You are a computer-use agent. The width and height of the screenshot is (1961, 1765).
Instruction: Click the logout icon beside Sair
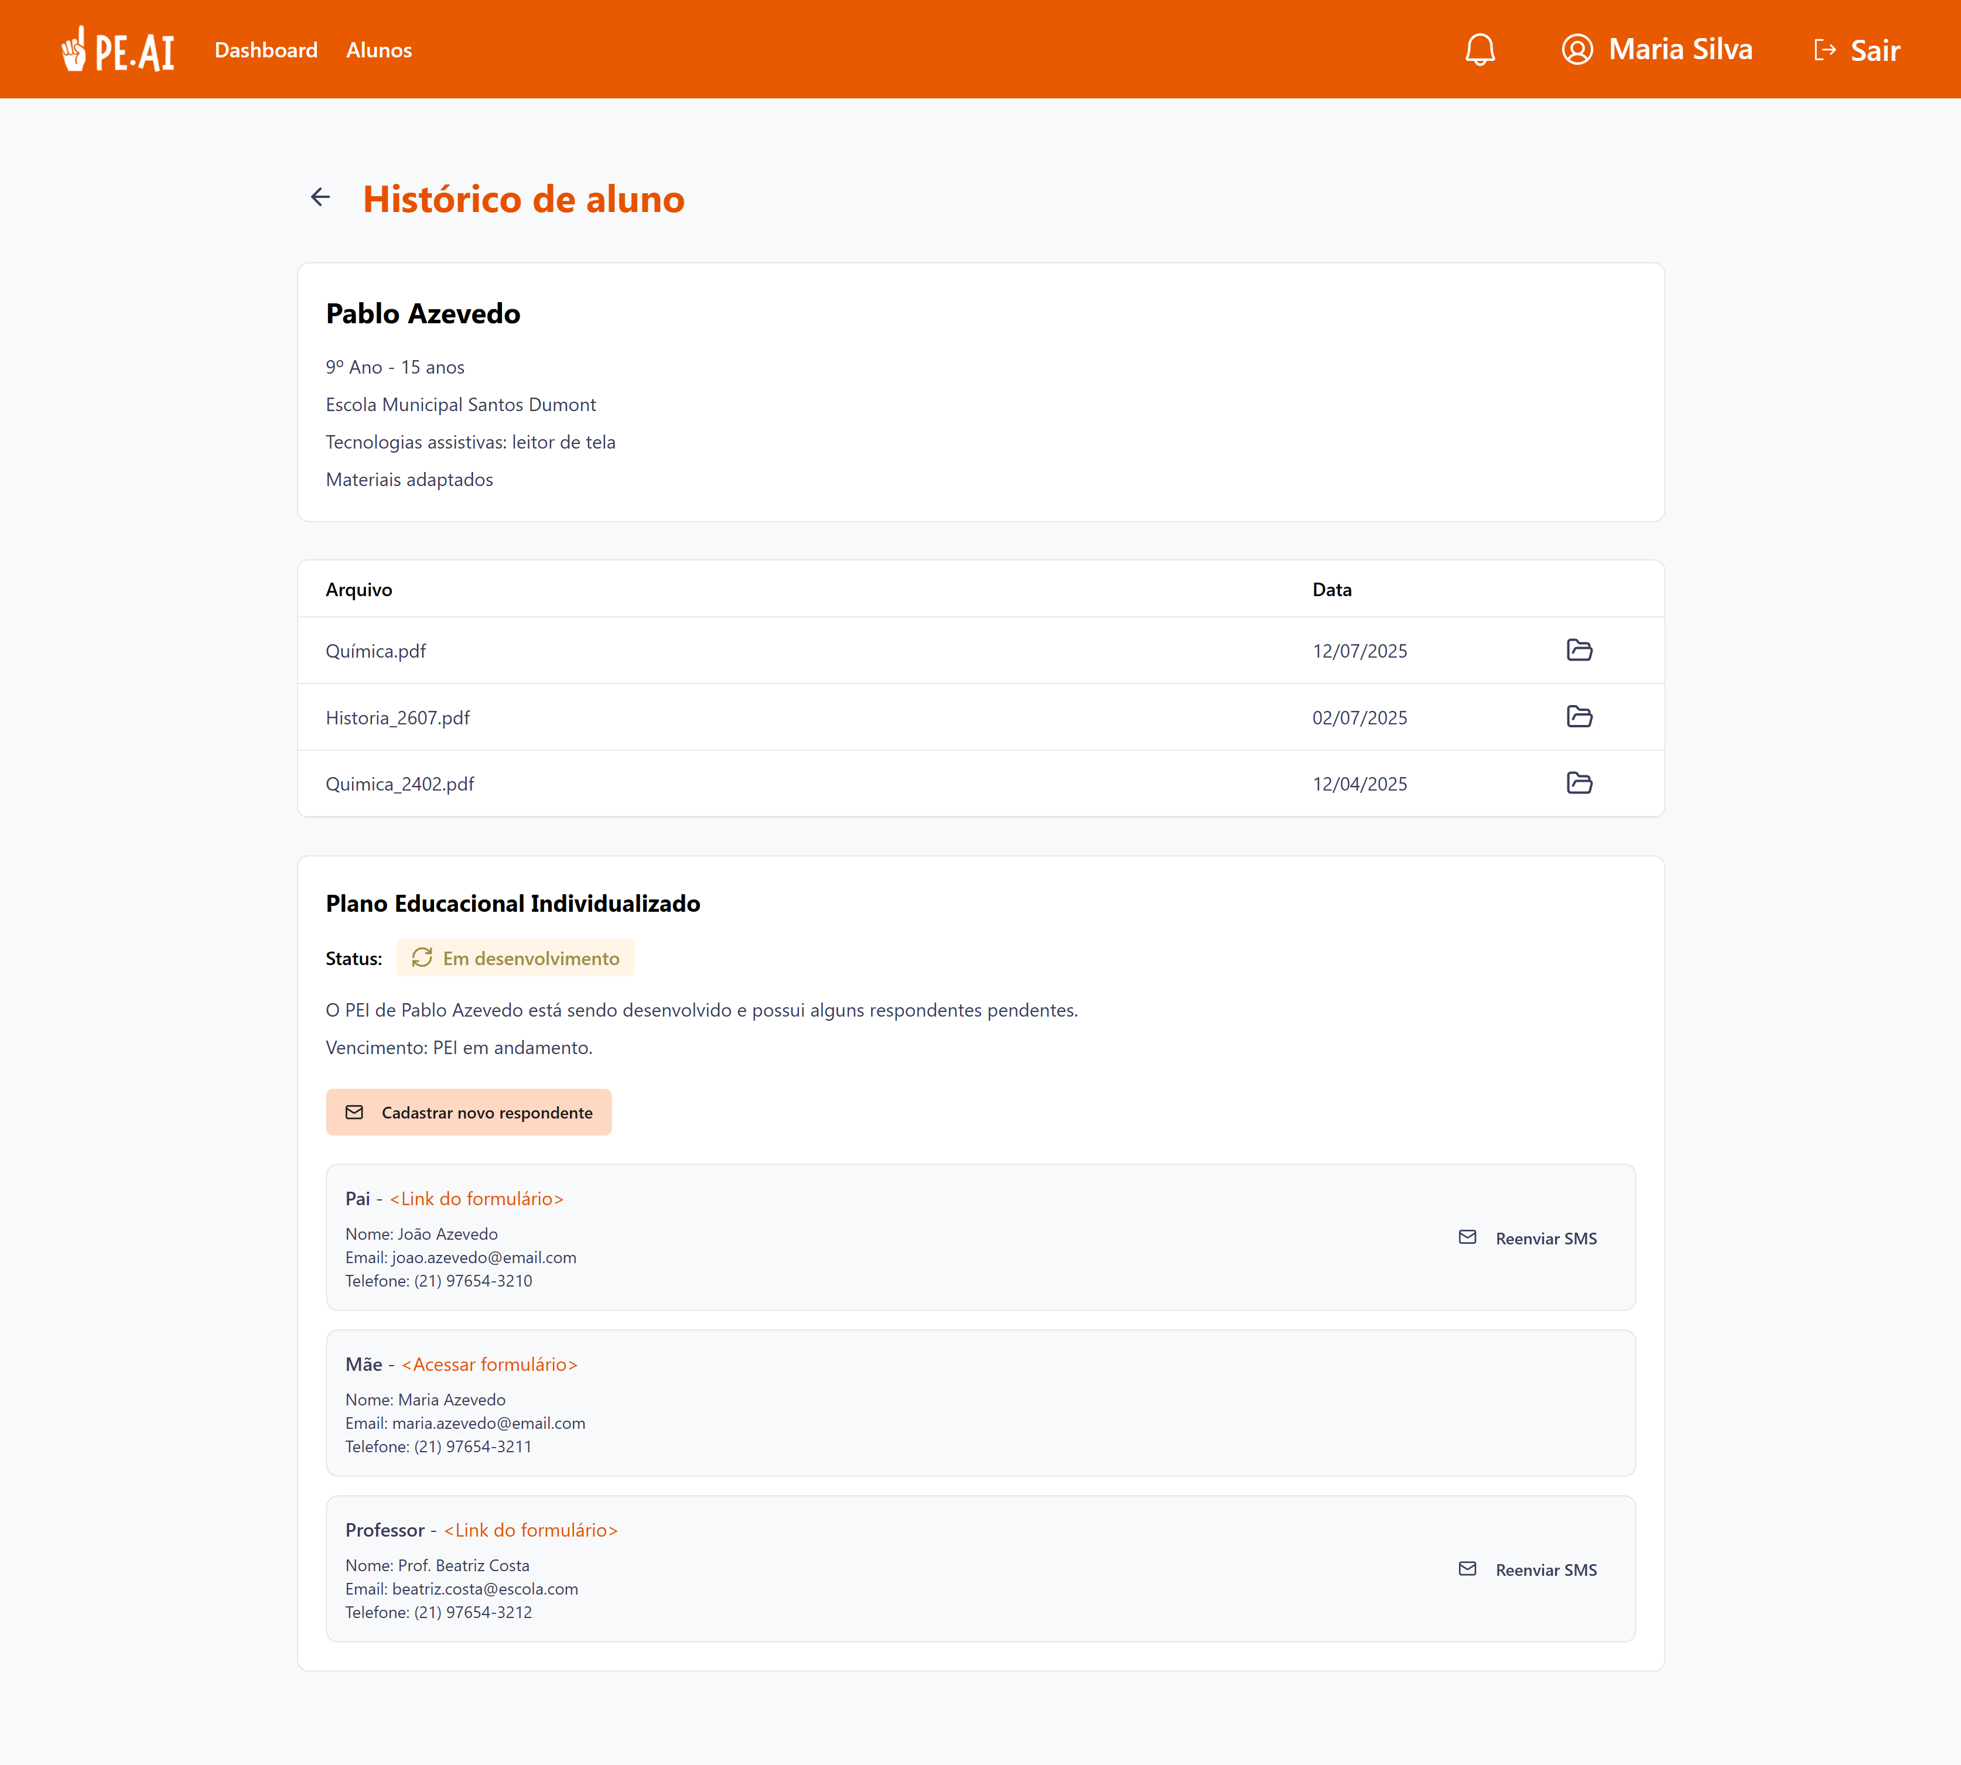(x=1825, y=50)
